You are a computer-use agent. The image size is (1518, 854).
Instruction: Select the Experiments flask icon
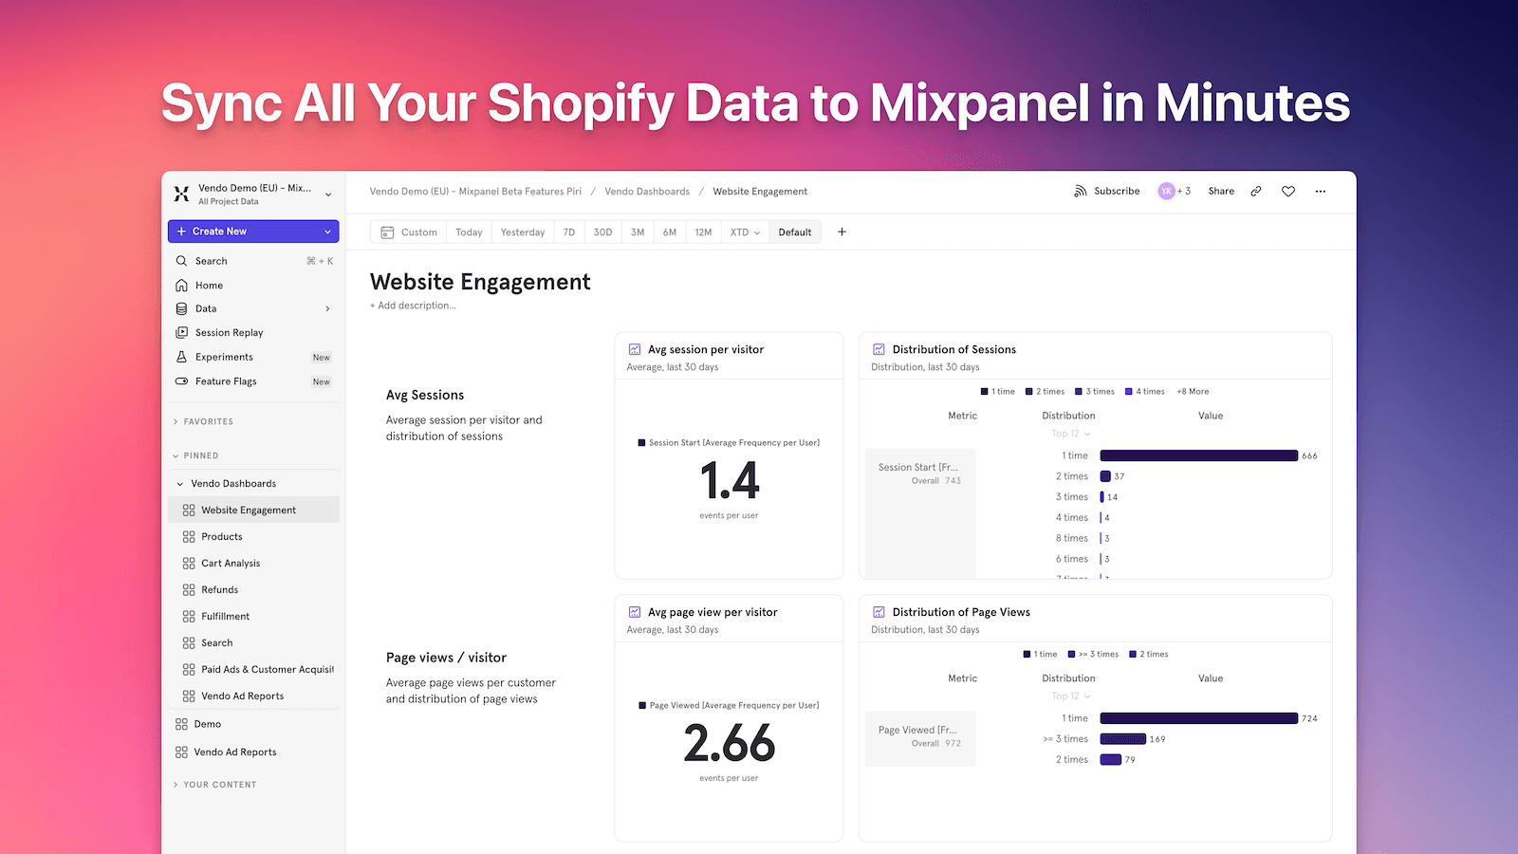pos(182,357)
